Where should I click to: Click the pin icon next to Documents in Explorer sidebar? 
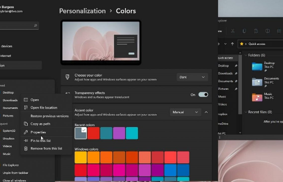click(x=236, y=81)
